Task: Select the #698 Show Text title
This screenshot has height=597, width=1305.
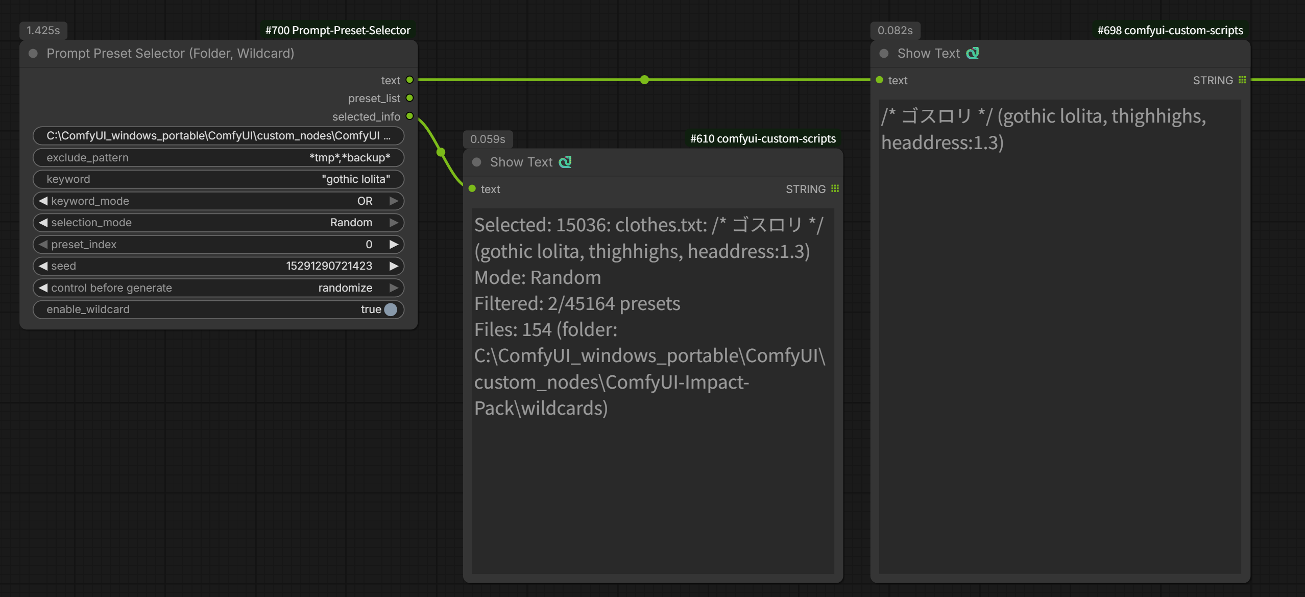Action: [929, 54]
